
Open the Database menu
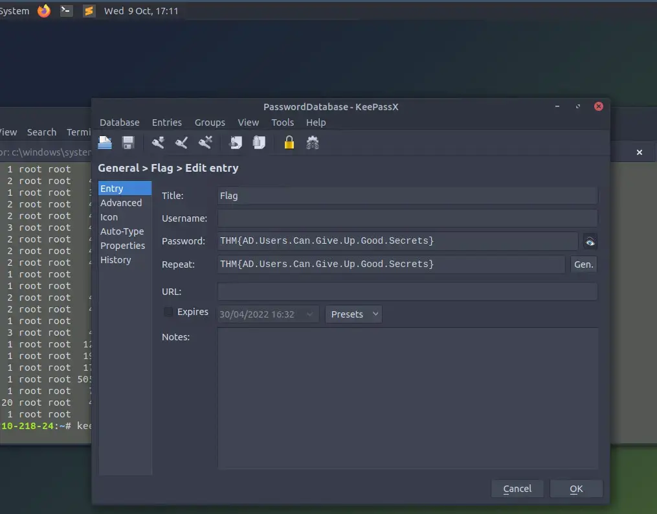119,123
